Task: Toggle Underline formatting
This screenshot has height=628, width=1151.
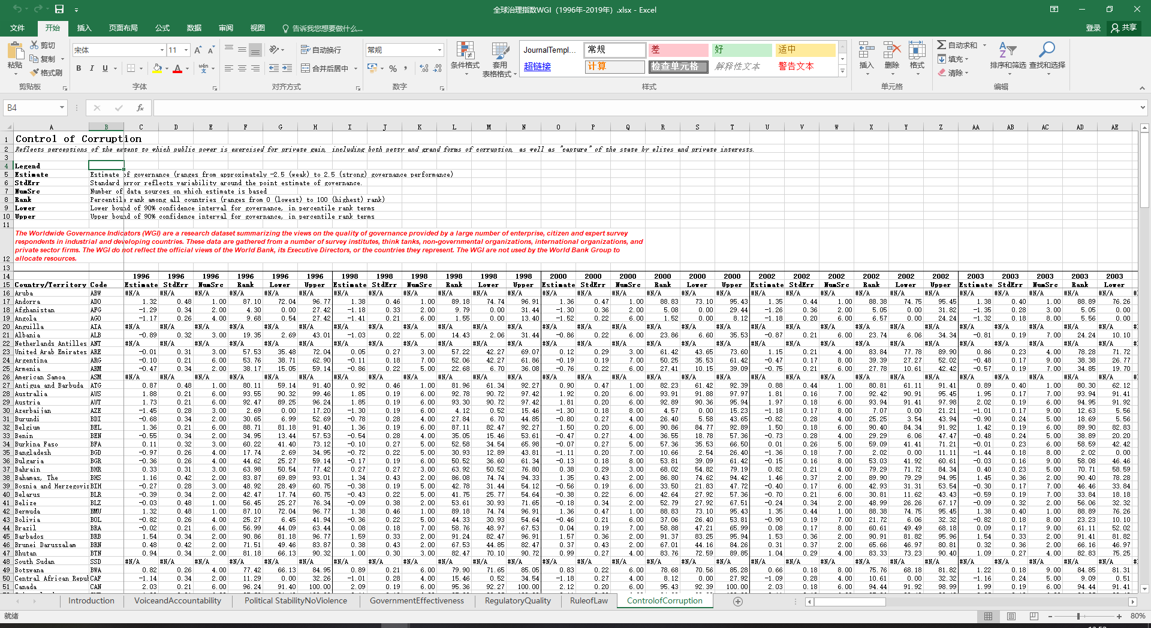Action: [105, 68]
